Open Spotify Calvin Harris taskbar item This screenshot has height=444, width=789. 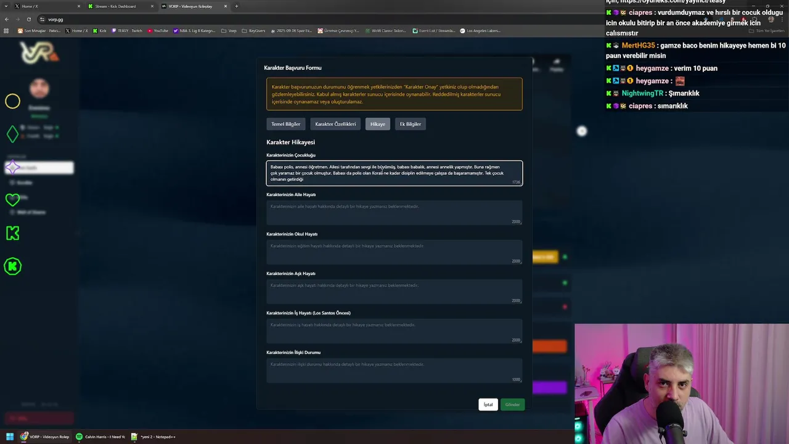tap(100, 437)
